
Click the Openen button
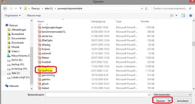pyautogui.click(x=160, y=101)
